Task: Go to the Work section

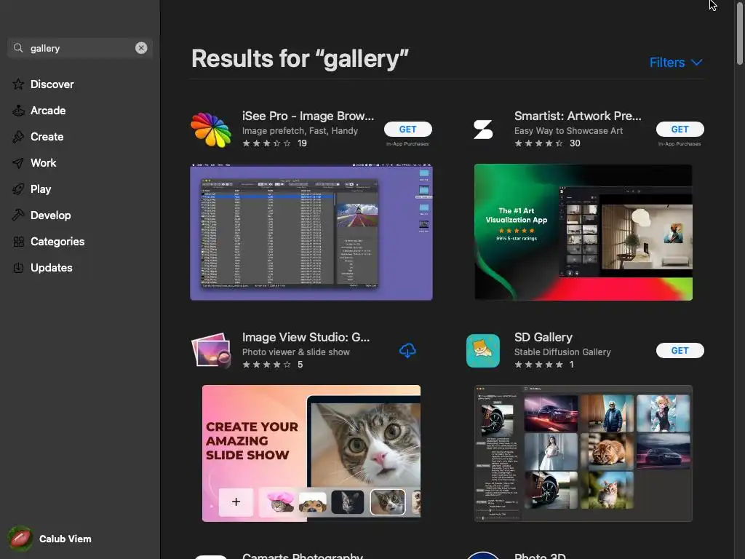Action: point(43,163)
